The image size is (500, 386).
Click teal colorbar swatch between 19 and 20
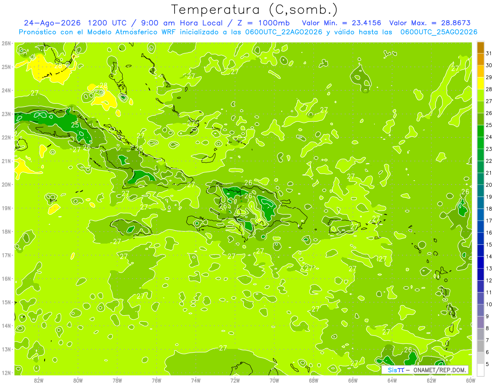[481, 191]
